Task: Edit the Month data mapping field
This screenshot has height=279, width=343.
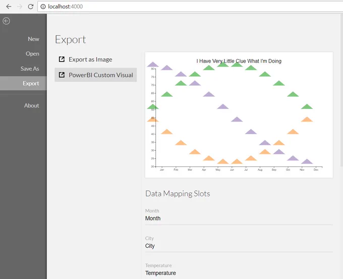Action: [239, 218]
